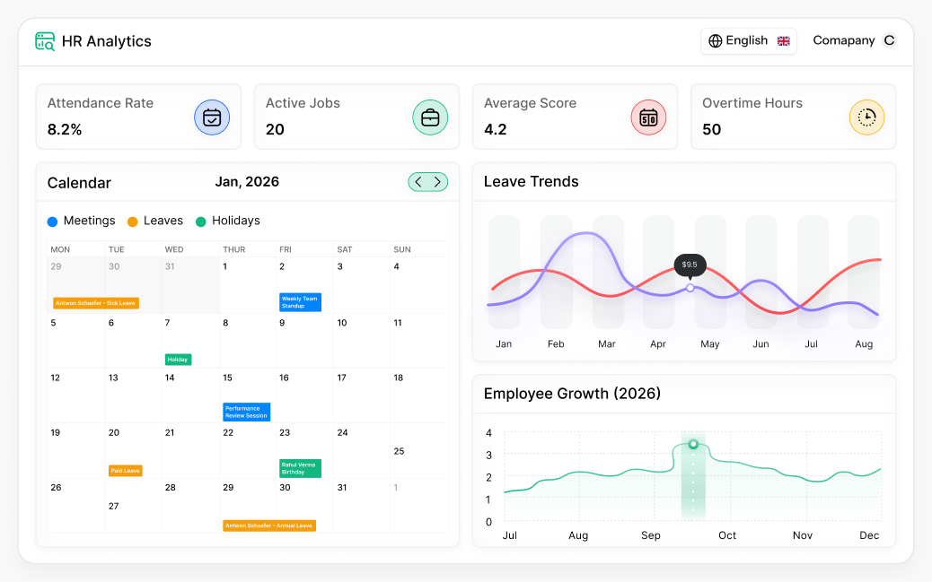Click the Rahul Verma Birthday event
This screenshot has height=582, width=932.
301,466
